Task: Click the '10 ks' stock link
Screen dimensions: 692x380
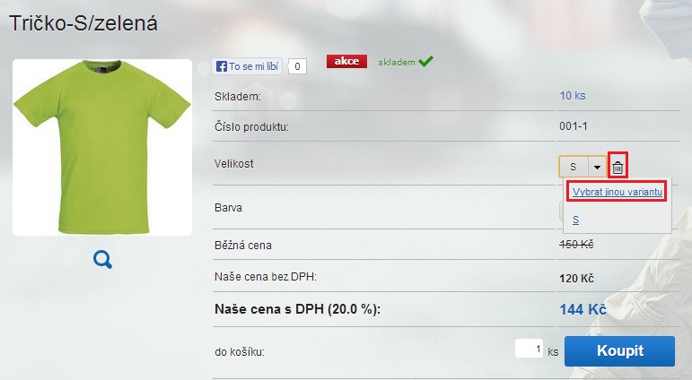Action: click(x=573, y=96)
